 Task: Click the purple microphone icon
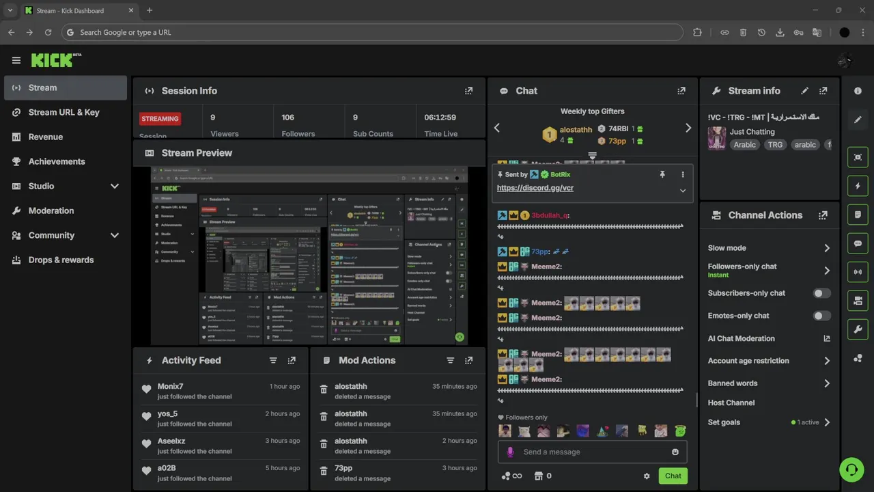coord(510,452)
